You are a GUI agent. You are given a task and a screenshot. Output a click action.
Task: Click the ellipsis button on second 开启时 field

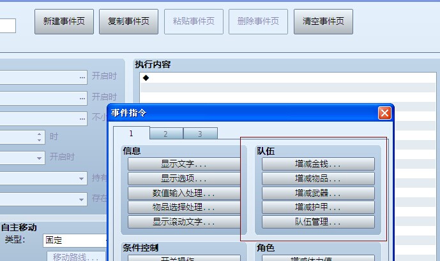[x=82, y=99]
